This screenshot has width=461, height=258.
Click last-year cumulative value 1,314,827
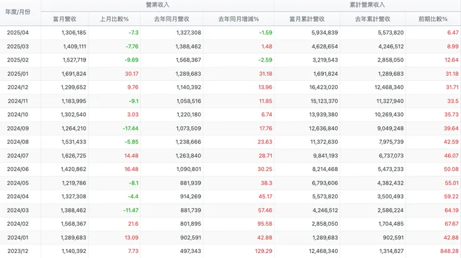392,251
